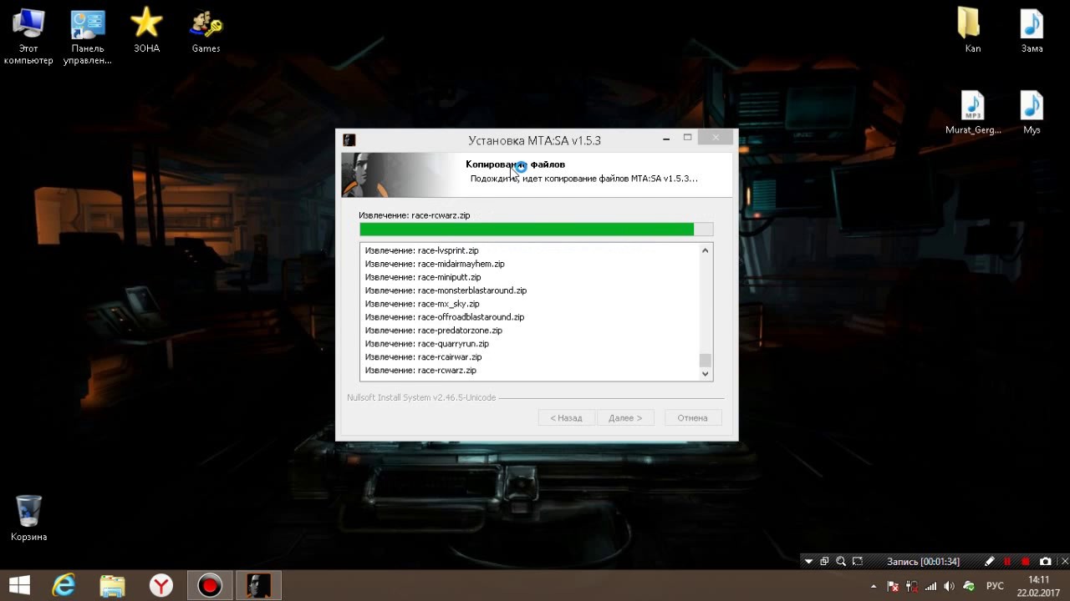This screenshot has width=1070, height=601.
Task: Click the recorder pencil draw icon
Action: click(x=990, y=562)
